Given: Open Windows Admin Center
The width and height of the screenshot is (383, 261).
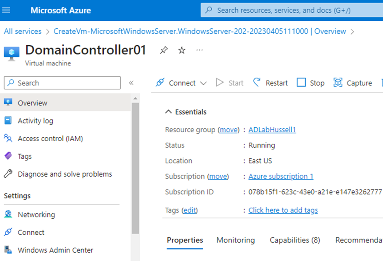Looking at the screenshot, I should [55, 250].
